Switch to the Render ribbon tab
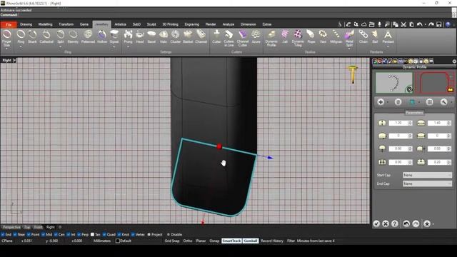This screenshot has width=457, height=257. [x=211, y=24]
